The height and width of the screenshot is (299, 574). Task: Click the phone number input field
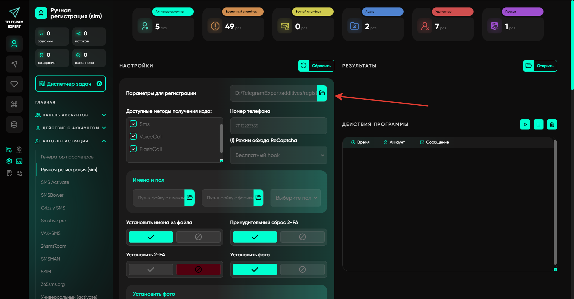click(279, 126)
